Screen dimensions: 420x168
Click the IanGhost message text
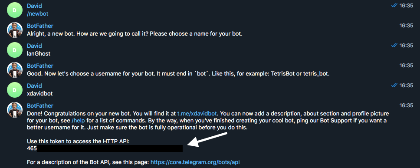pos(39,53)
